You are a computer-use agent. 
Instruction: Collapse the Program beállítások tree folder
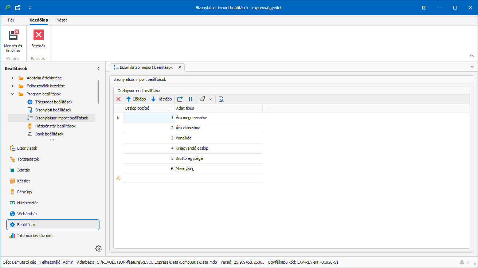coord(12,94)
